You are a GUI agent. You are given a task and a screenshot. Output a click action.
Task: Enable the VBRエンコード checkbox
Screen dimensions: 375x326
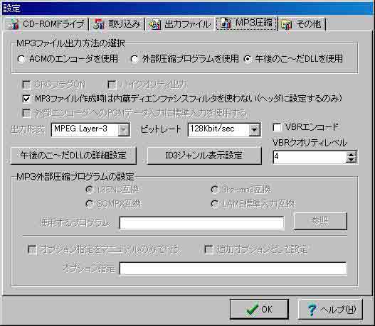[277, 127]
